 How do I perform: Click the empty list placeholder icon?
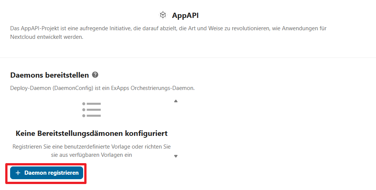point(92,110)
